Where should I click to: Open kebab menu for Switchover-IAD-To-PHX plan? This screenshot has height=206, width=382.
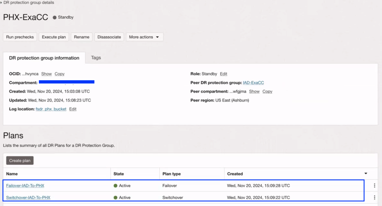374,197
